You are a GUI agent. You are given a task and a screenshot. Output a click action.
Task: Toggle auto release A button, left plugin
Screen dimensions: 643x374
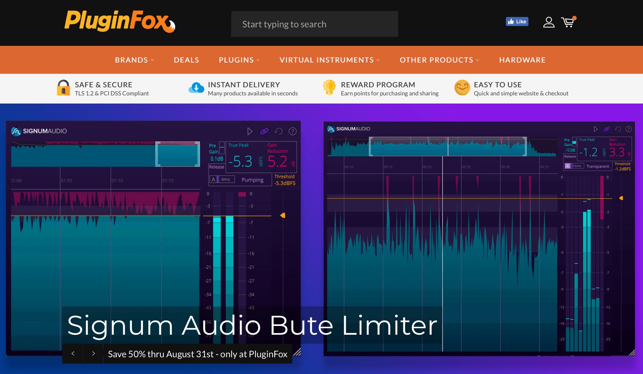(x=214, y=179)
